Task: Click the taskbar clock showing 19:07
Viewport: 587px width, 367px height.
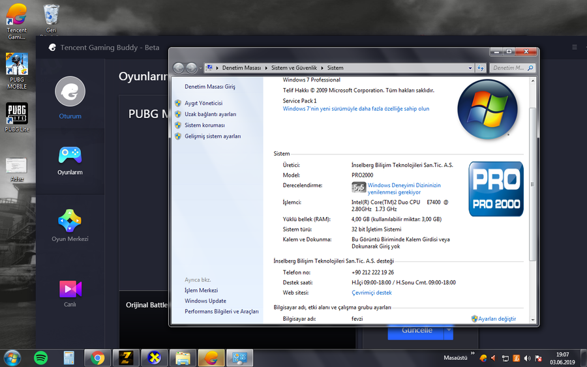Action: pyautogui.click(x=562, y=358)
